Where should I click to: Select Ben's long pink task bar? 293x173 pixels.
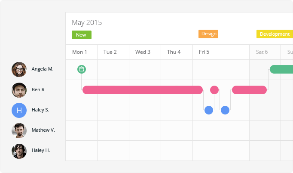(142, 90)
